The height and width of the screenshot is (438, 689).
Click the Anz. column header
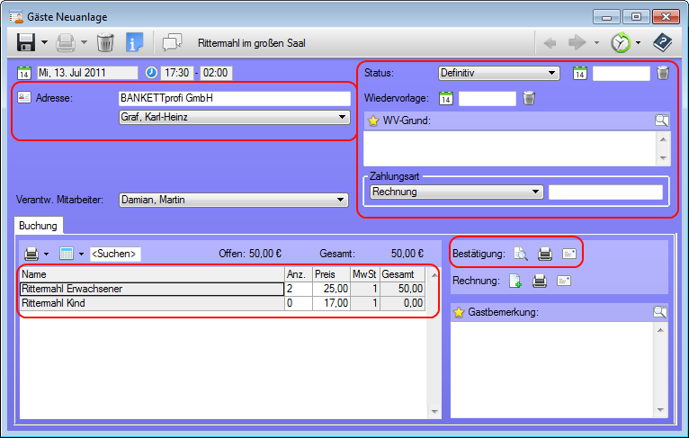[x=299, y=274]
